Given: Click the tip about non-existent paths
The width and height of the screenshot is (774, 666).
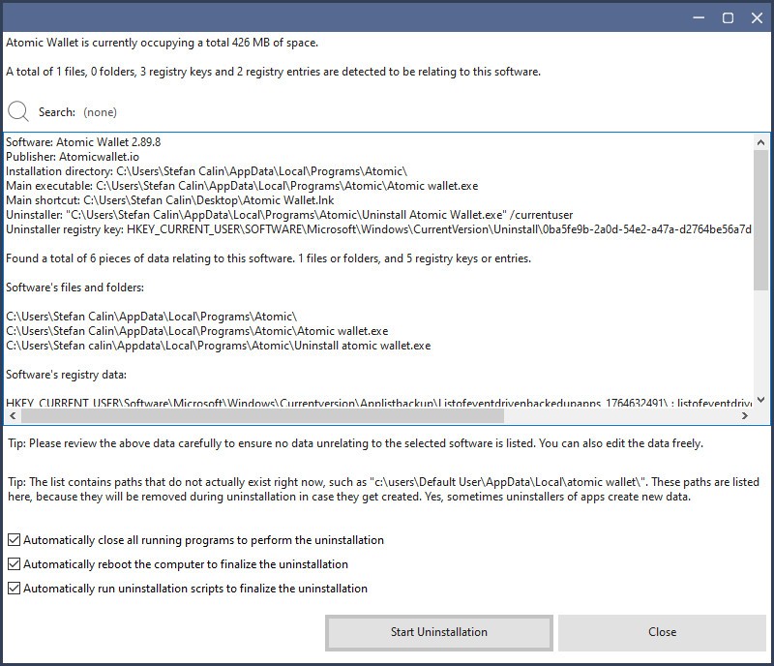Looking at the screenshot, I should click(383, 489).
